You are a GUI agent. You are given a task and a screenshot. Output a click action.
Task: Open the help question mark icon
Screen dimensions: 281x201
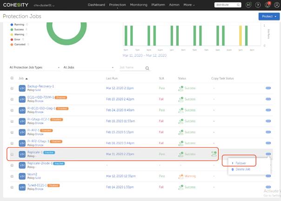(x=258, y=5)
